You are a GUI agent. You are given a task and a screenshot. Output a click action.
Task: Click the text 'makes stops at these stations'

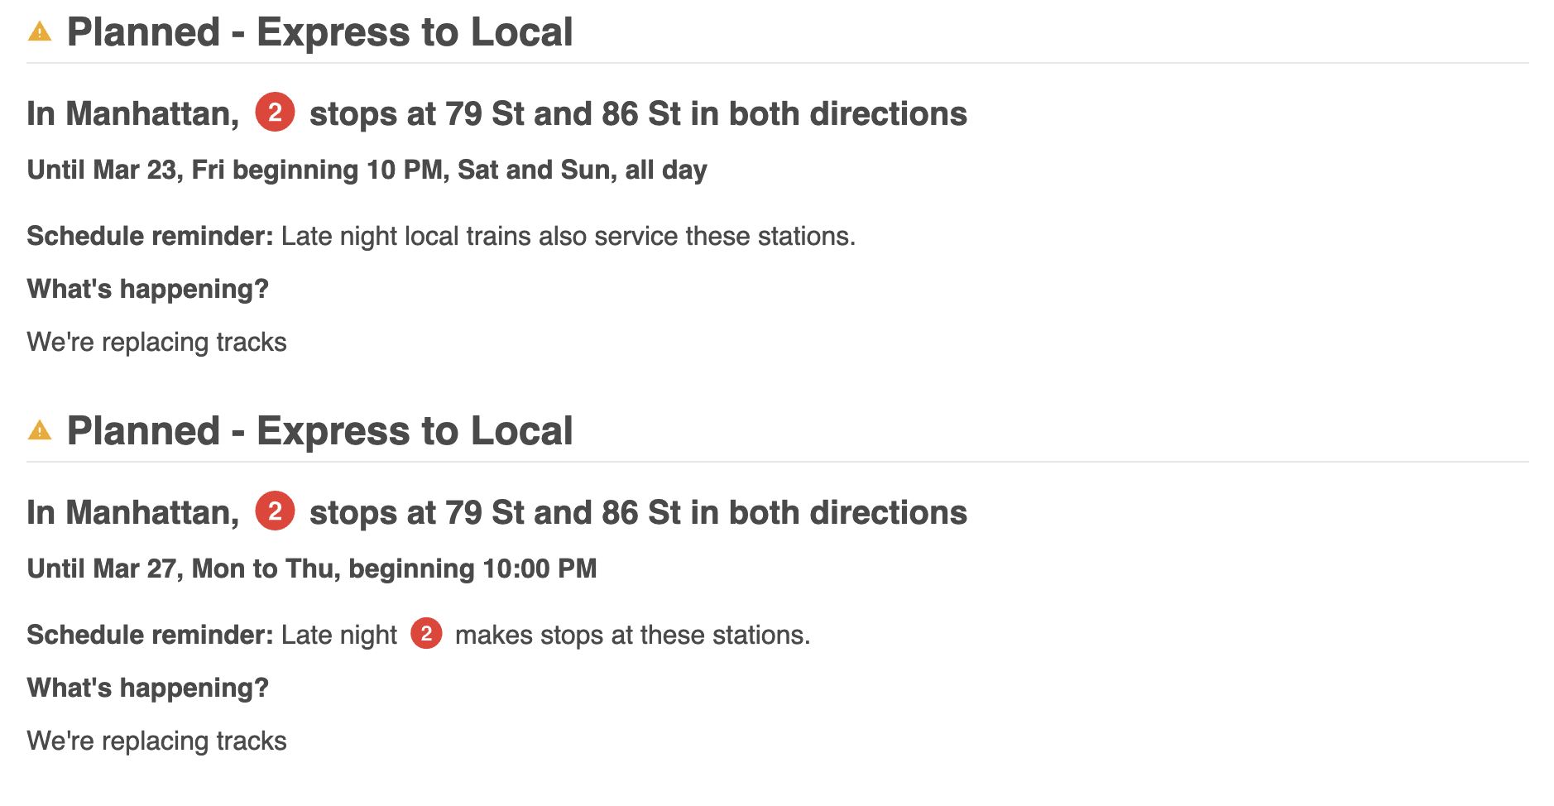632,636
